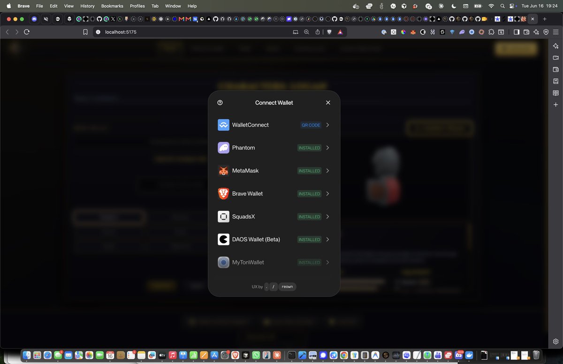
Task: Toggle the browser sidebar panel
Action: [x=517, y=32]
